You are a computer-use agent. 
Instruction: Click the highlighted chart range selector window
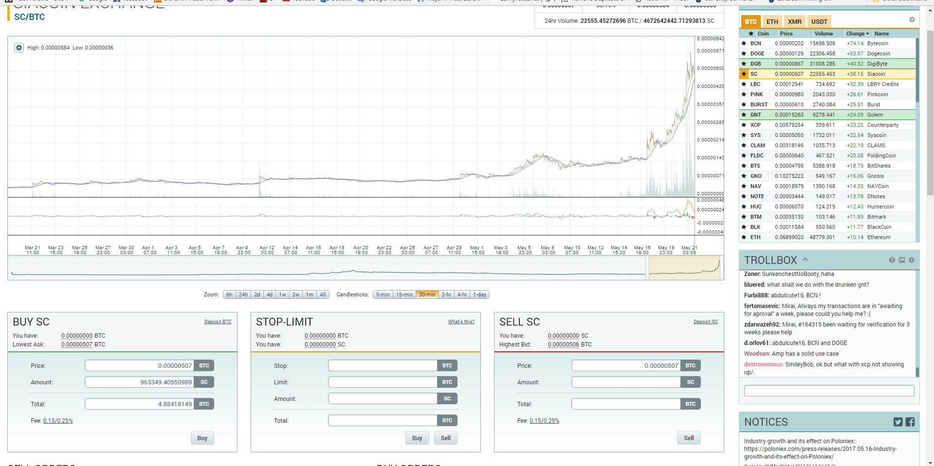(x=684, y=267)
